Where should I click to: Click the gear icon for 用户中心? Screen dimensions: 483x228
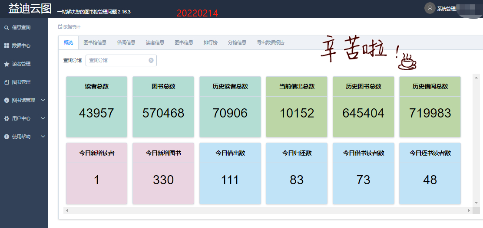[x=7, y=119]
